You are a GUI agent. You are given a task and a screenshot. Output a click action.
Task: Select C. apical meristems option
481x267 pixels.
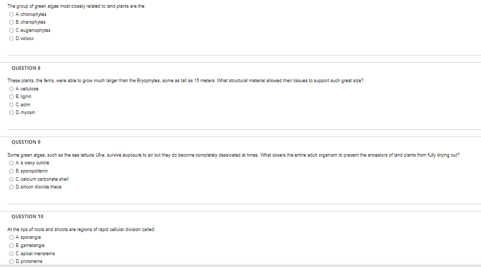[11, 254]
